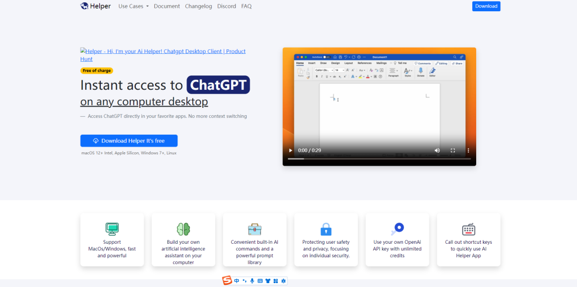This screenshot has width=577, height=287.
Task: Go to the Changelog page
Action: click(198, 6)
